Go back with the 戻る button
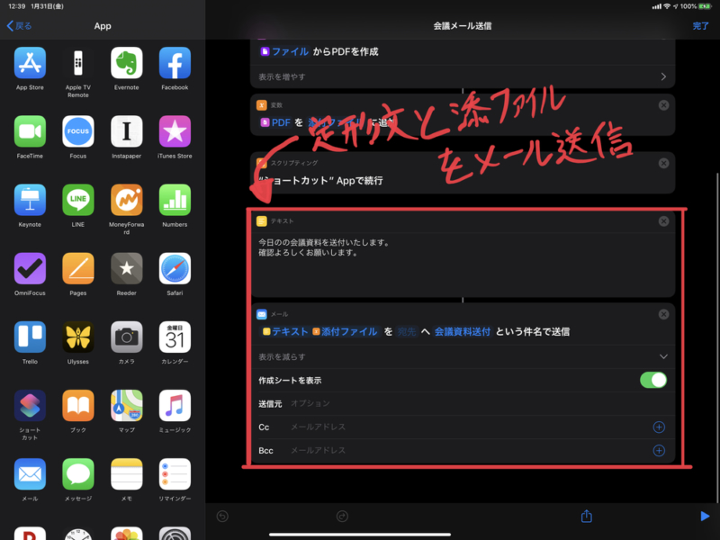This screenshot has height=540, width=720. (x=19, y=26)
